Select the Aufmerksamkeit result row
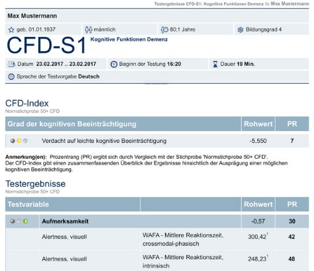Screen dimensions: 314x271 tap(157, 221)
